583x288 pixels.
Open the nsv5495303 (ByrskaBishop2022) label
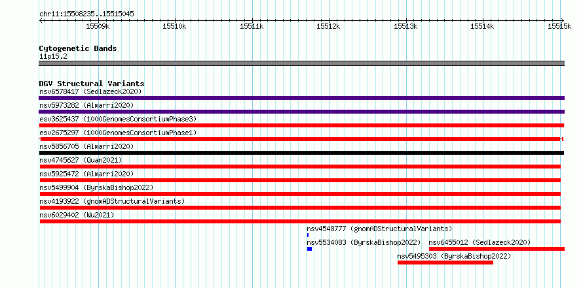pyautogui.click(x=454, y=256)
